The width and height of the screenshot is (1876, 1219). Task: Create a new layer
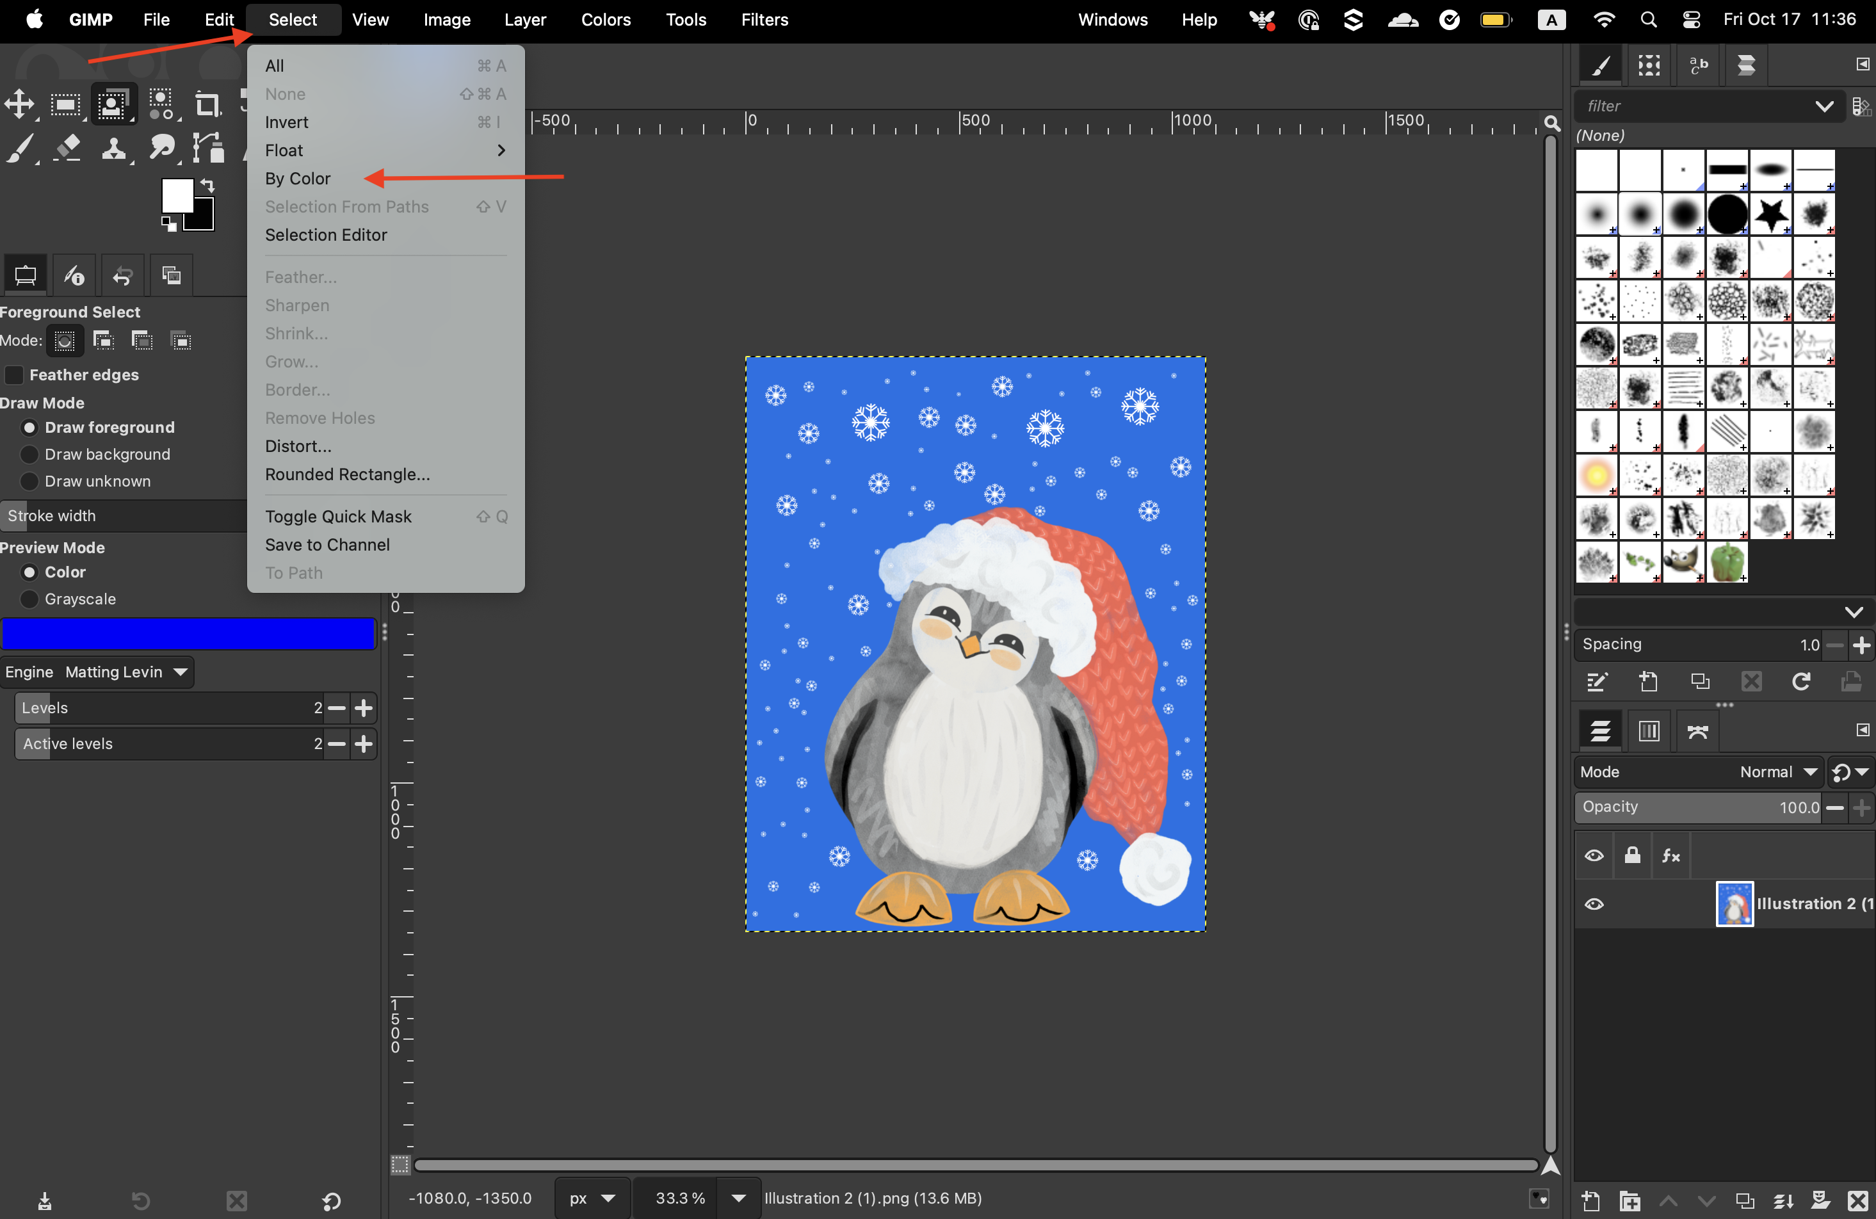click(x=1592, y=1201)
